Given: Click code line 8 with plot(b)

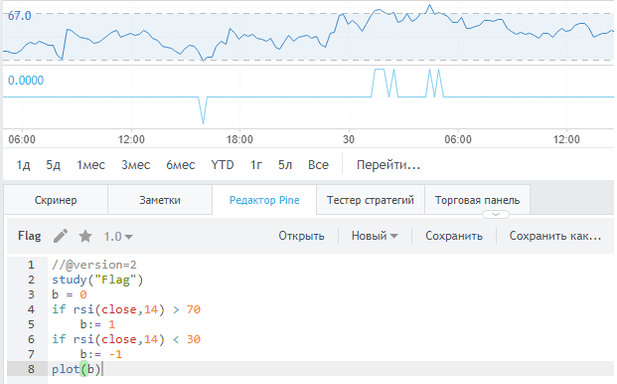Looking at the screenshot, I should pos(310,369).
